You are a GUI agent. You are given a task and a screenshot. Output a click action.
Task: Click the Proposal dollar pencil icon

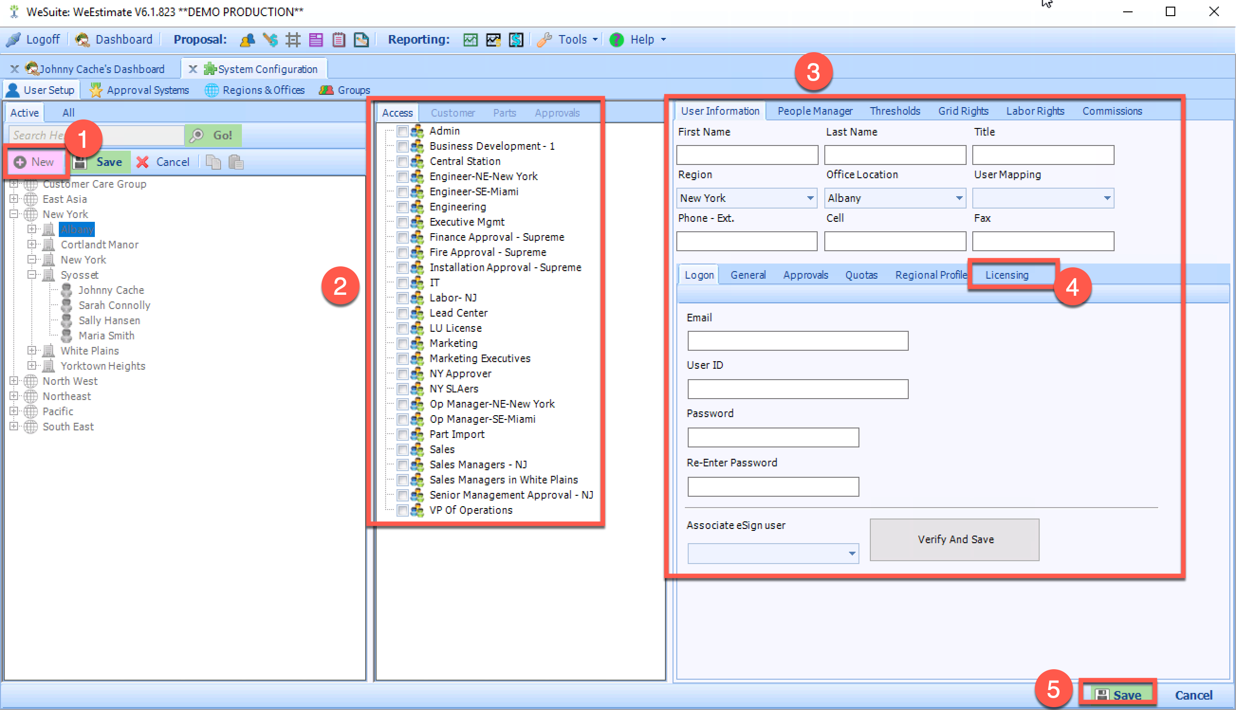(270, 39)
